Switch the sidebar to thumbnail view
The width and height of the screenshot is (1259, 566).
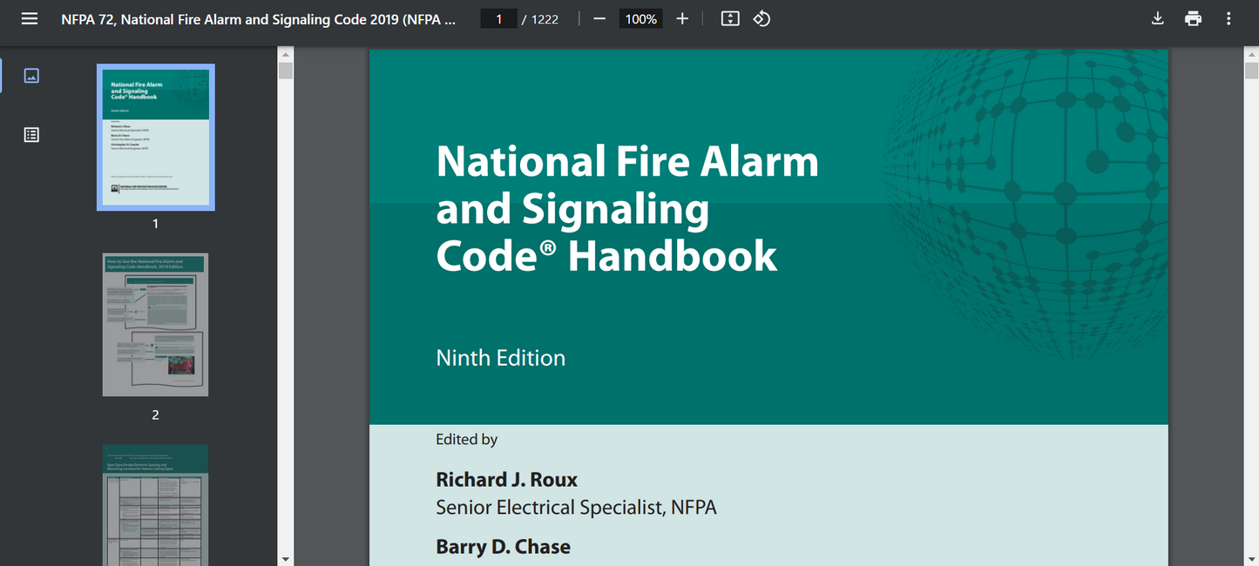[x=30, y=75]
